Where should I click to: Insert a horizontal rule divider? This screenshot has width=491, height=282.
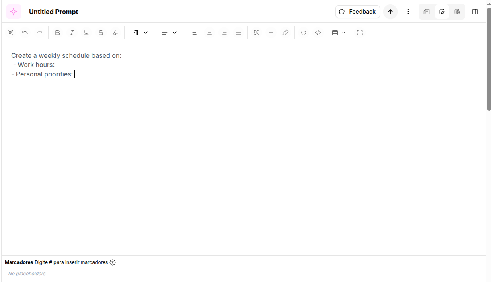pyautogui.click(x=271, y=33)
